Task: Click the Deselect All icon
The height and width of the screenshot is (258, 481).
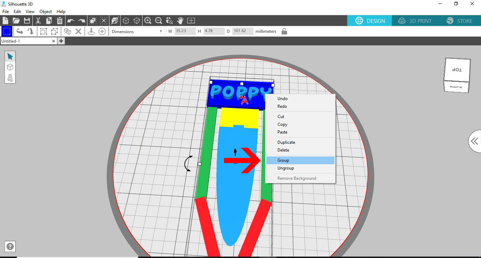Action: coord(104,20)
